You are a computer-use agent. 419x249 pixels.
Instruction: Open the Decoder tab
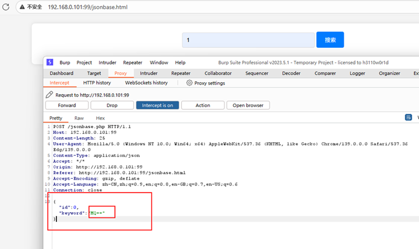tap(291, 73)
